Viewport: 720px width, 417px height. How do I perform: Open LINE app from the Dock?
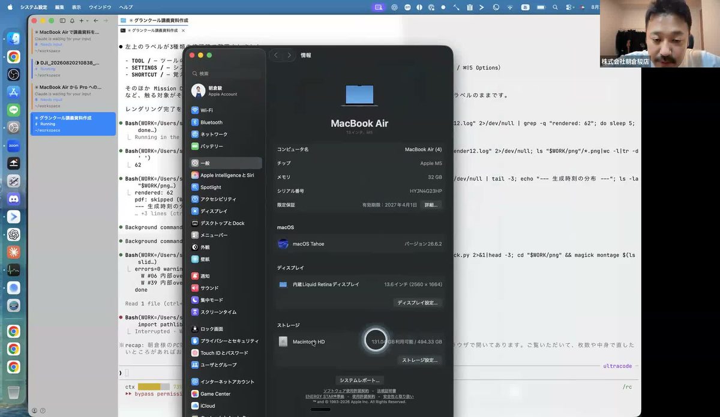tap(14, 110)
